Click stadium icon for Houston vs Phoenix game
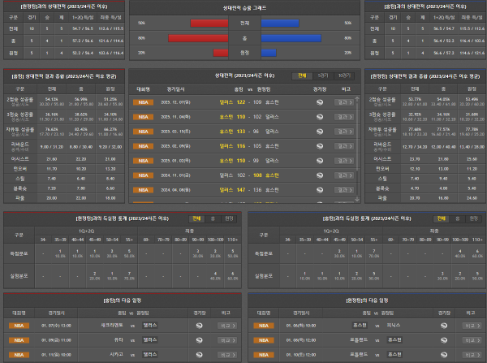The height and width of the screenshot is (363, 487). point(442,325)
